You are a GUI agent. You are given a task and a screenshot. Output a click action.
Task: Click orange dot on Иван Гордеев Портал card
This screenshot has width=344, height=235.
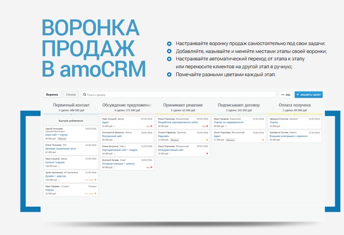click(96, 194)
